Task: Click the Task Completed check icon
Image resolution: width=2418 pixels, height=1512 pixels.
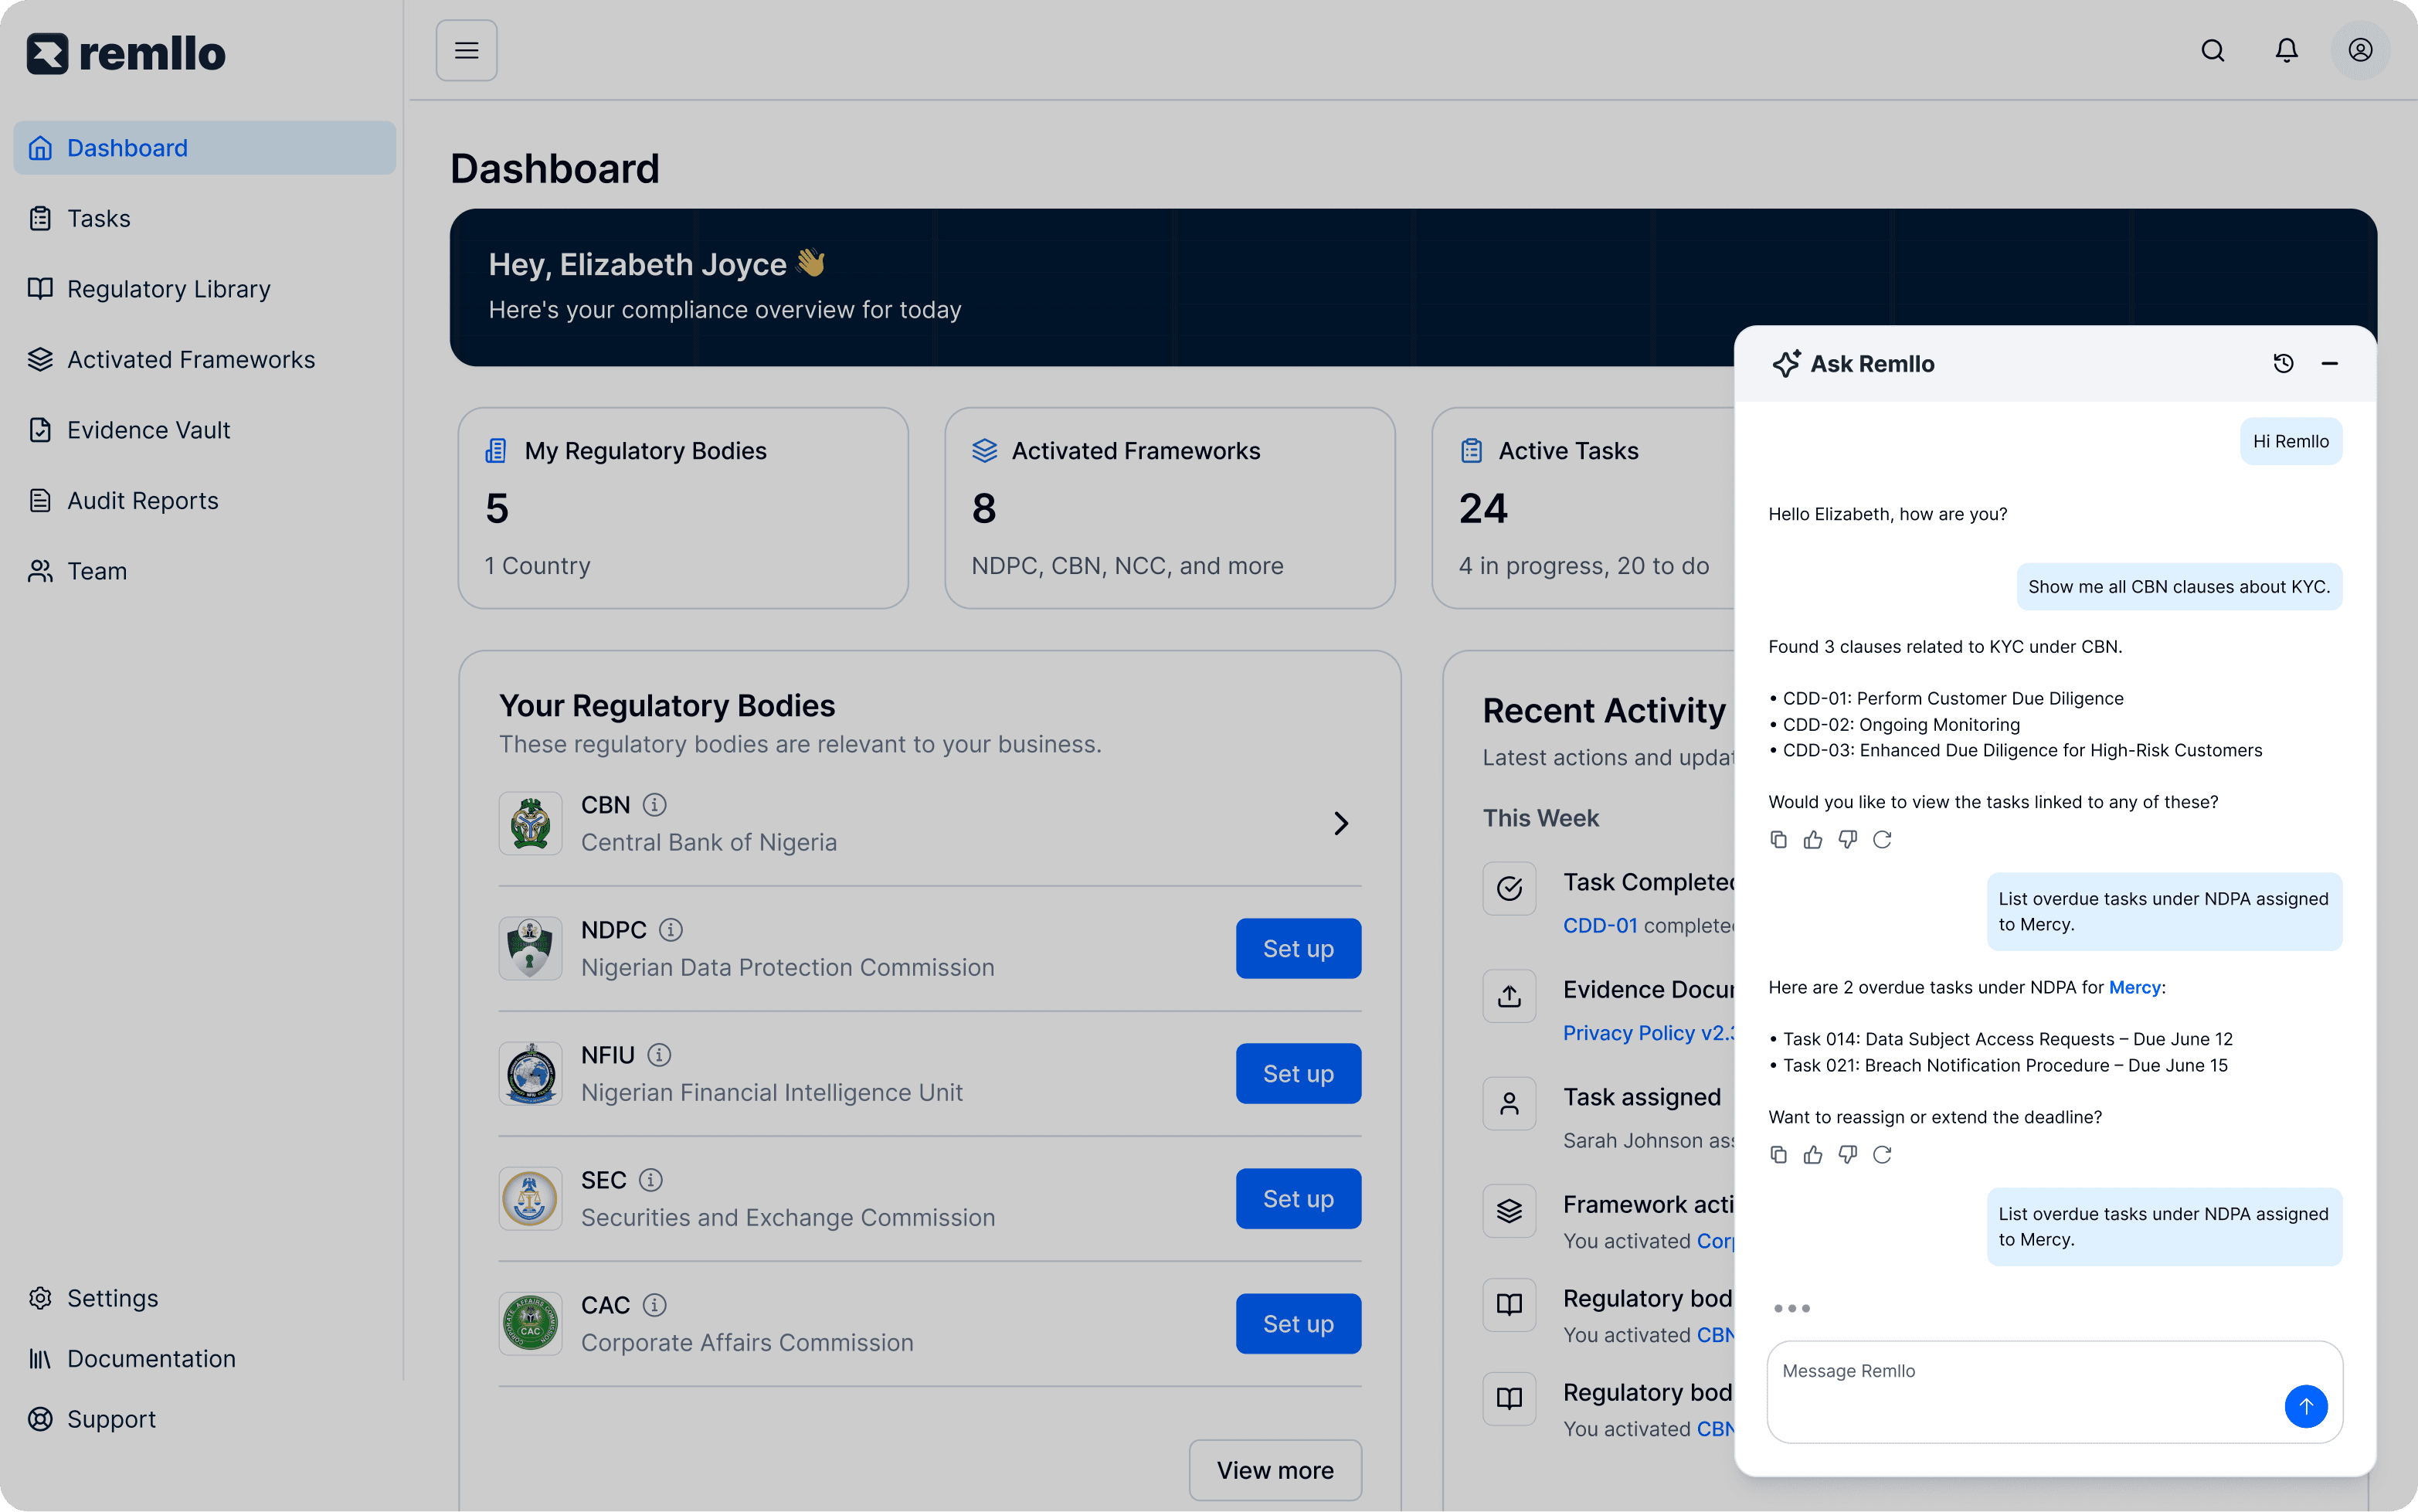Action: pos(1509,888)
